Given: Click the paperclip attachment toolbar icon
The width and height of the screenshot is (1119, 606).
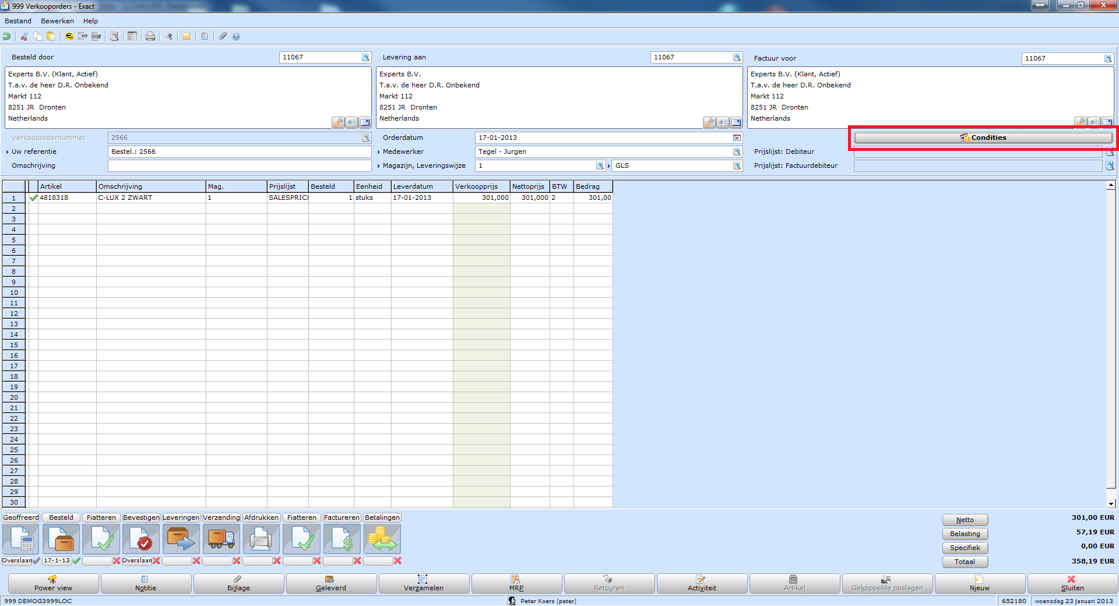Looking at the screenshot, I should coord(223,36).
